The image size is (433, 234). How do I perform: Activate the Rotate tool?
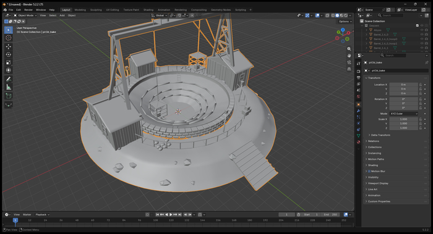point(9,54)
